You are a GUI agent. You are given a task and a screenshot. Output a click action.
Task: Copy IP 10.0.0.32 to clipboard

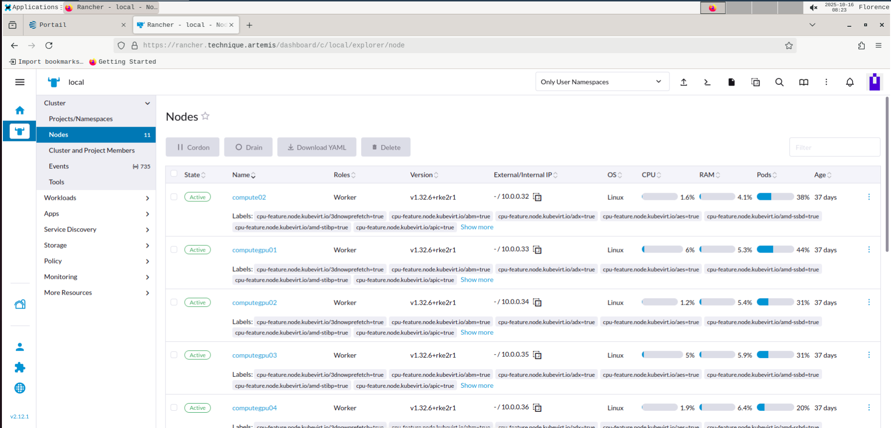pyautogui.click(x=538, y=197)
